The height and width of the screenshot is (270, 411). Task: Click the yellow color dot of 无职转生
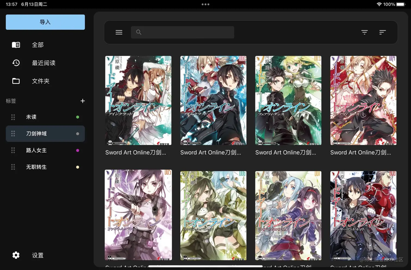(77, 167)
